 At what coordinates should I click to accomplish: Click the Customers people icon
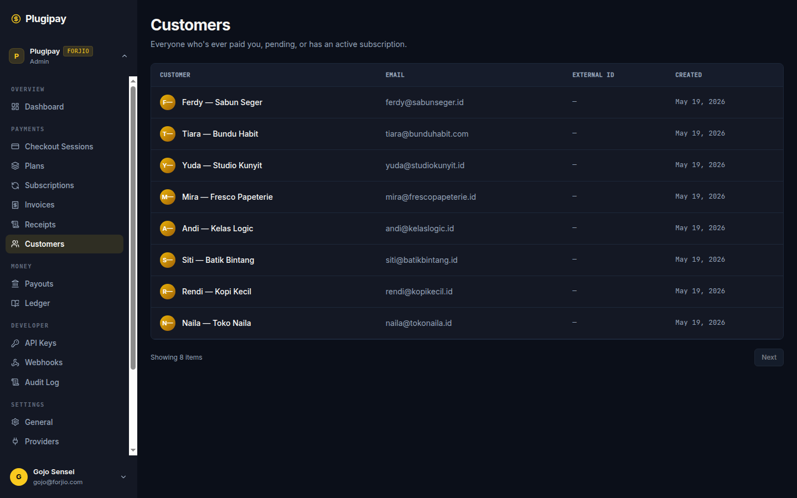tap(15, 244)
